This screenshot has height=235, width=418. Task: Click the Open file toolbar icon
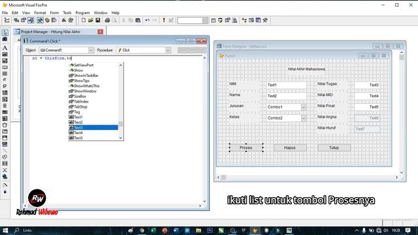[91, 20]
